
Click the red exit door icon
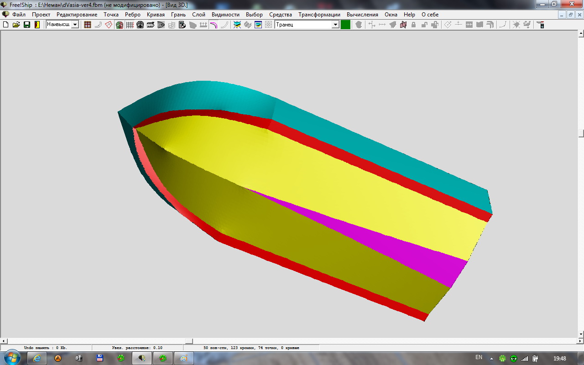coord(37,25)
